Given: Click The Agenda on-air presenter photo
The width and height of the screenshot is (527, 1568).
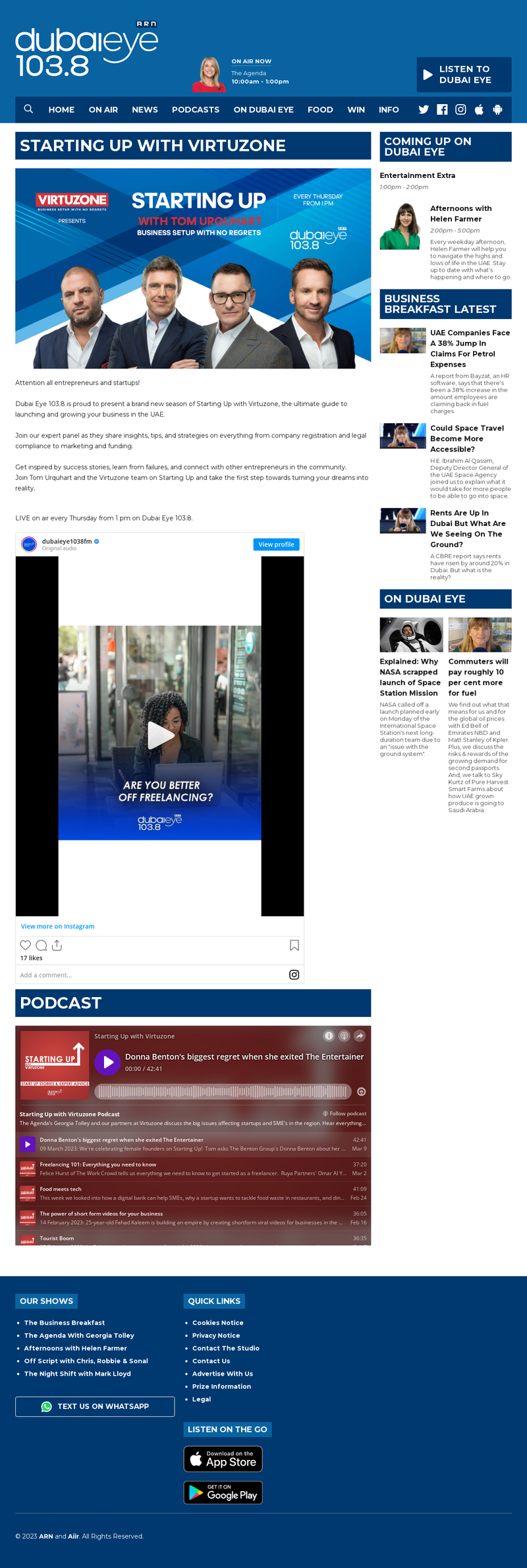Looking at the screenshot, I should (209, 74).
